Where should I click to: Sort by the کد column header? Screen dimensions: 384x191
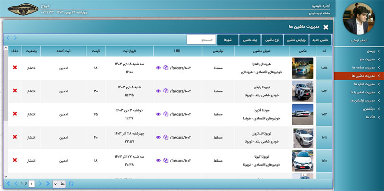(x=324, y=51)
